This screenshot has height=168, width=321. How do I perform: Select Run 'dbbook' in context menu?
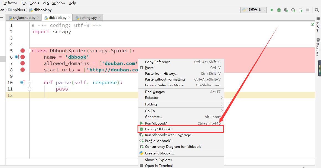(x=181, y=123)
